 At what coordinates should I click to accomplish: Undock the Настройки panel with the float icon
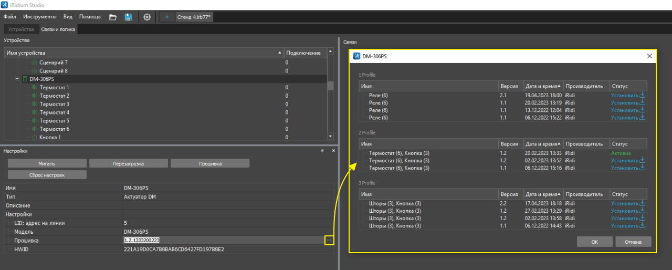pyautogui.click(x=323, y=151)
